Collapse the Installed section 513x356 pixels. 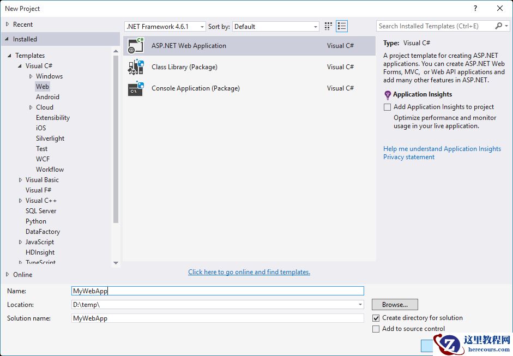click(7, 39)
